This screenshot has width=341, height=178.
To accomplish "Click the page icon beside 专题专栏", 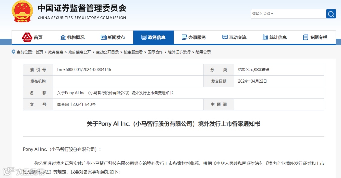I will point(306,37).
